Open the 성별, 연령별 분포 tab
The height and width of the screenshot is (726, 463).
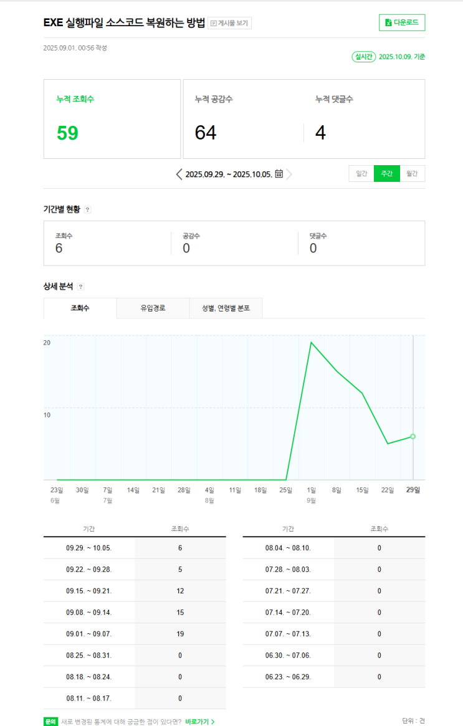[x=226, y=308]
